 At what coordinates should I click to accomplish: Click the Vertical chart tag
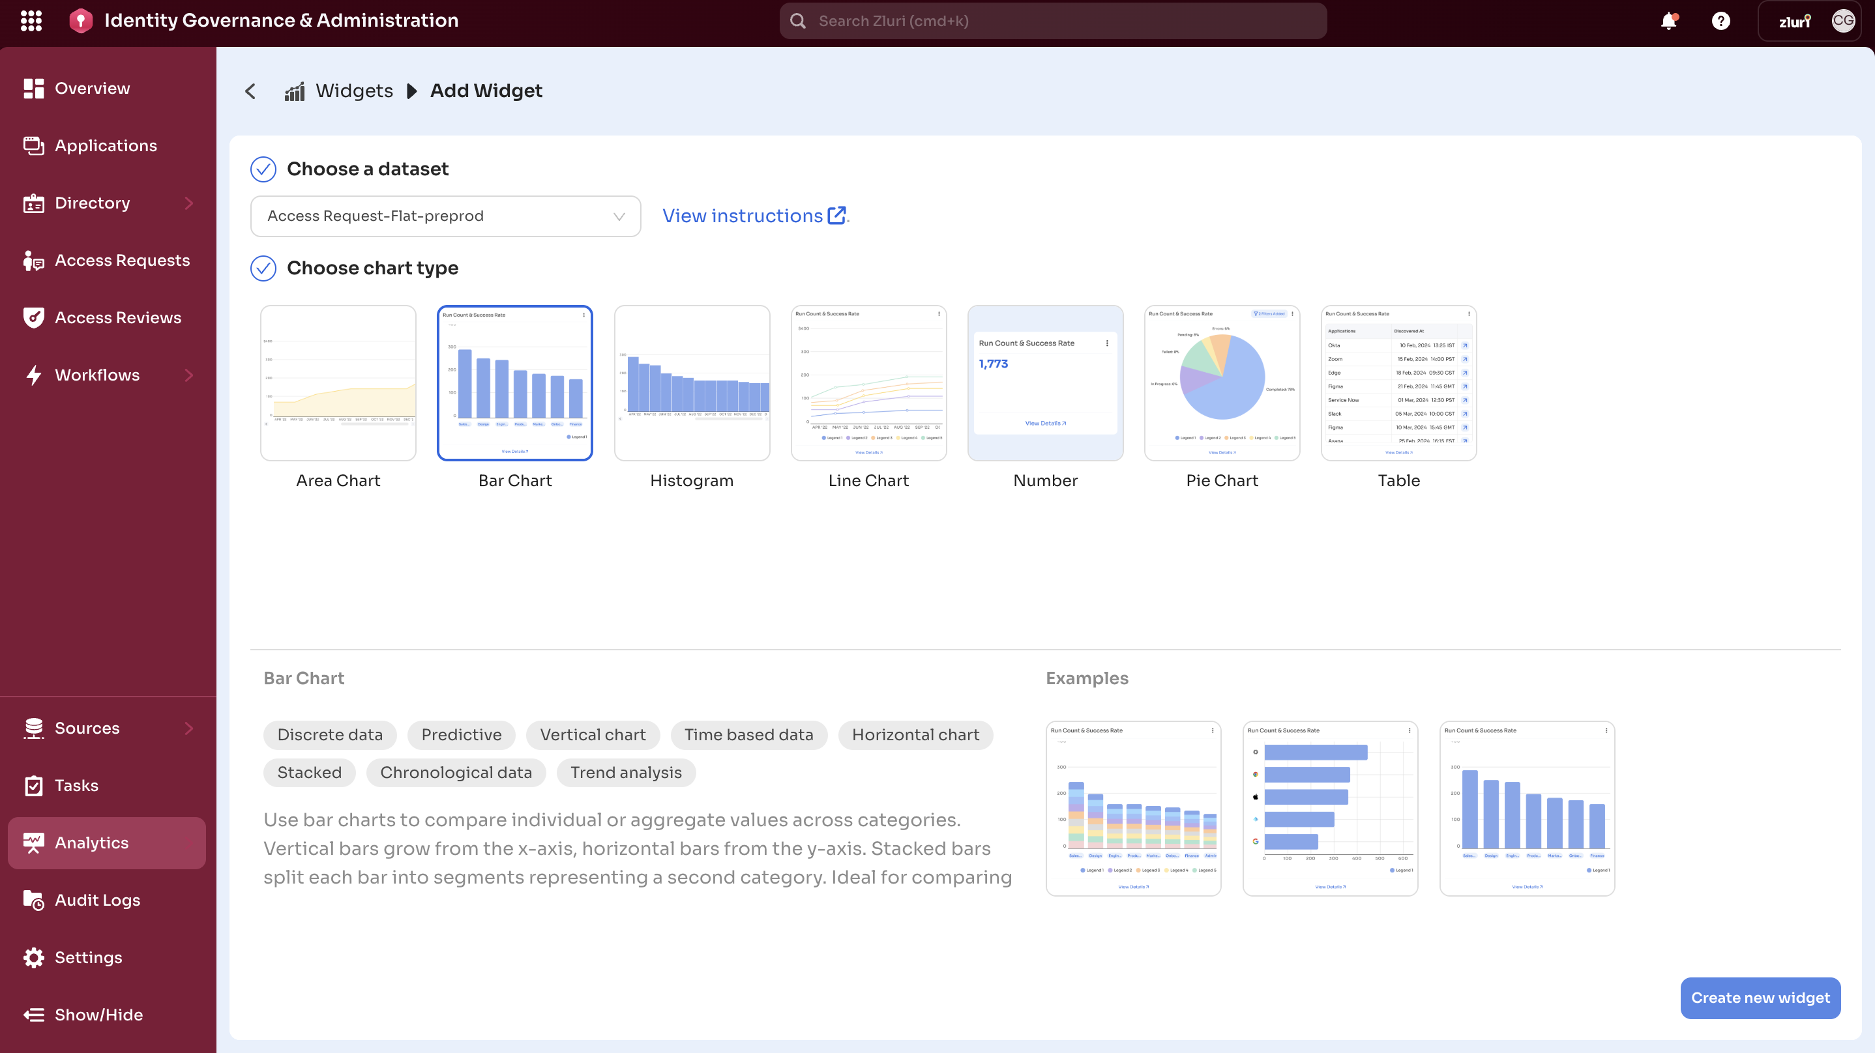pos(593,735)
